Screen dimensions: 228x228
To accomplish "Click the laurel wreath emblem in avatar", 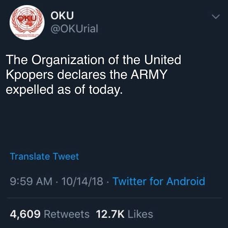I will click(x=27, y=22).
